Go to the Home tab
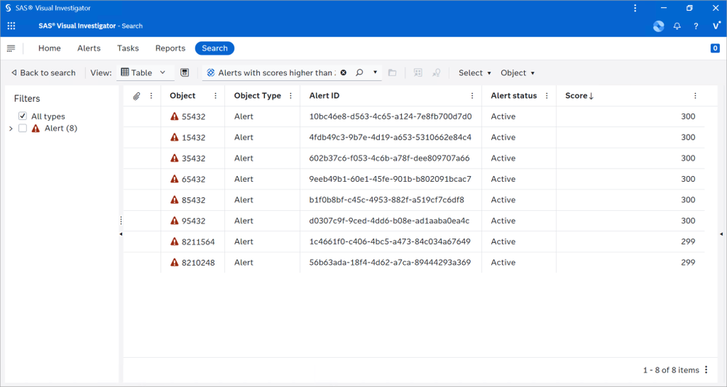This screenshot has height=387, width=727. click(49, 48)
